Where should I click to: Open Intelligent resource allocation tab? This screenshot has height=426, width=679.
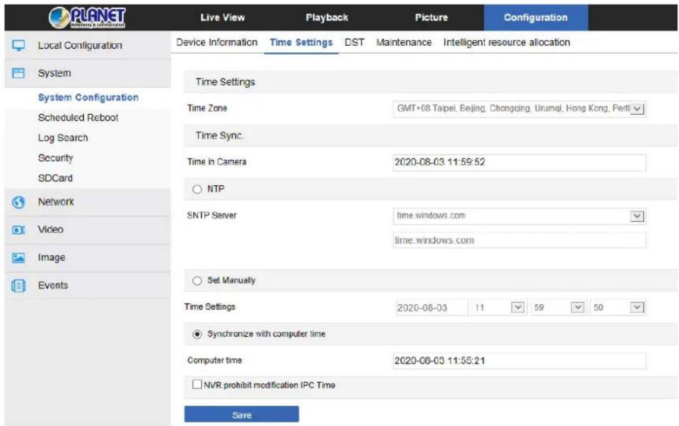(x=507, y=42)
